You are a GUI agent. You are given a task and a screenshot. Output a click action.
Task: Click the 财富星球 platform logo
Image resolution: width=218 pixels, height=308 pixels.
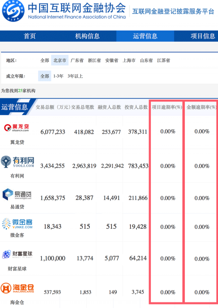pyautogui.click(x=17, y=254)
